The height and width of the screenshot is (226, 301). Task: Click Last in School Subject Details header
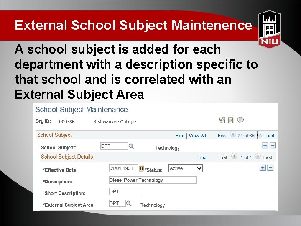coord(268,157)
